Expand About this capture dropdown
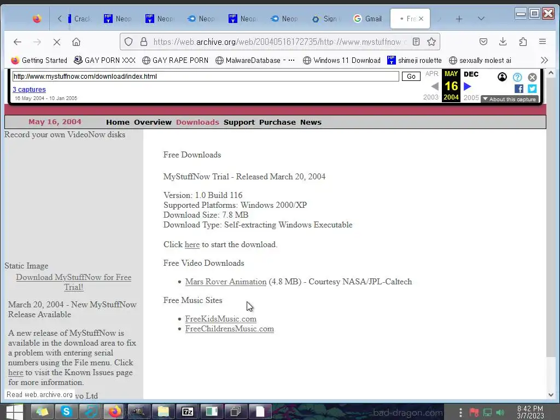The image size is (560, 420). pos(510,100)
